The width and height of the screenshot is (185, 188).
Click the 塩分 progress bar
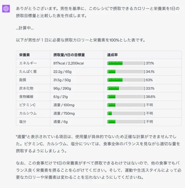pyautogui.click(x=126, y=122)
